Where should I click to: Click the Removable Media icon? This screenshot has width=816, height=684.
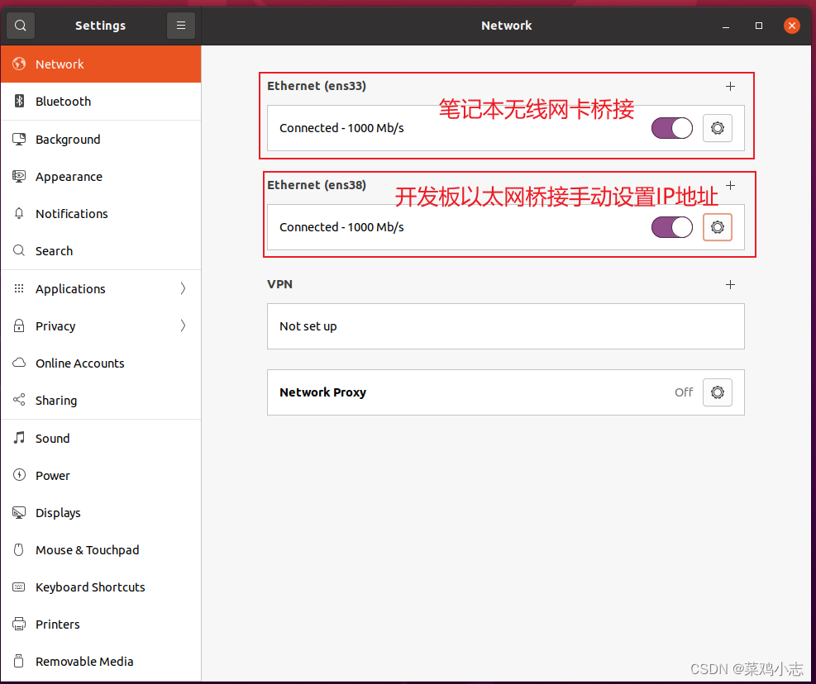click(19, 661)
